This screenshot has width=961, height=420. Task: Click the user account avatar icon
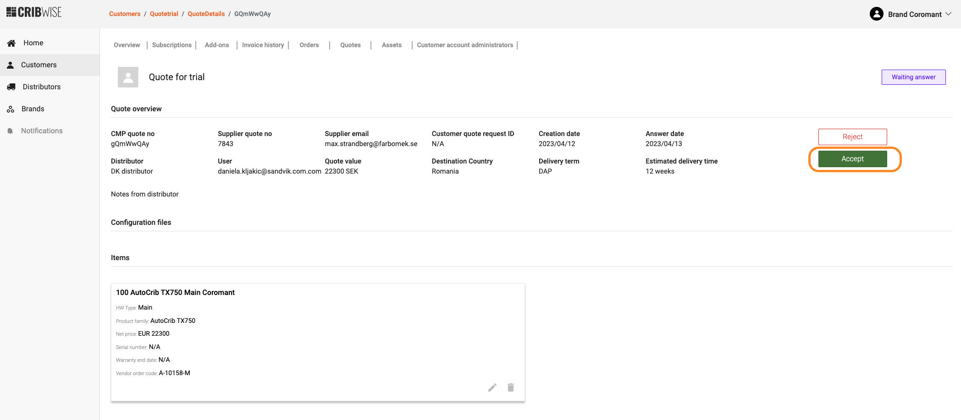click(x=876, y=14)
